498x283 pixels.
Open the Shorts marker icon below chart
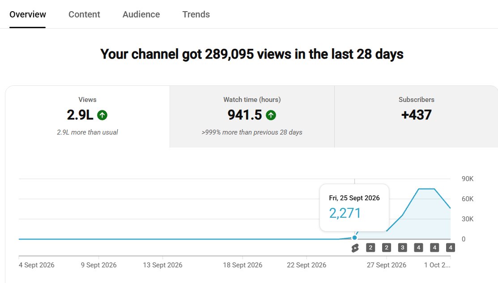[x=355, y=248]
